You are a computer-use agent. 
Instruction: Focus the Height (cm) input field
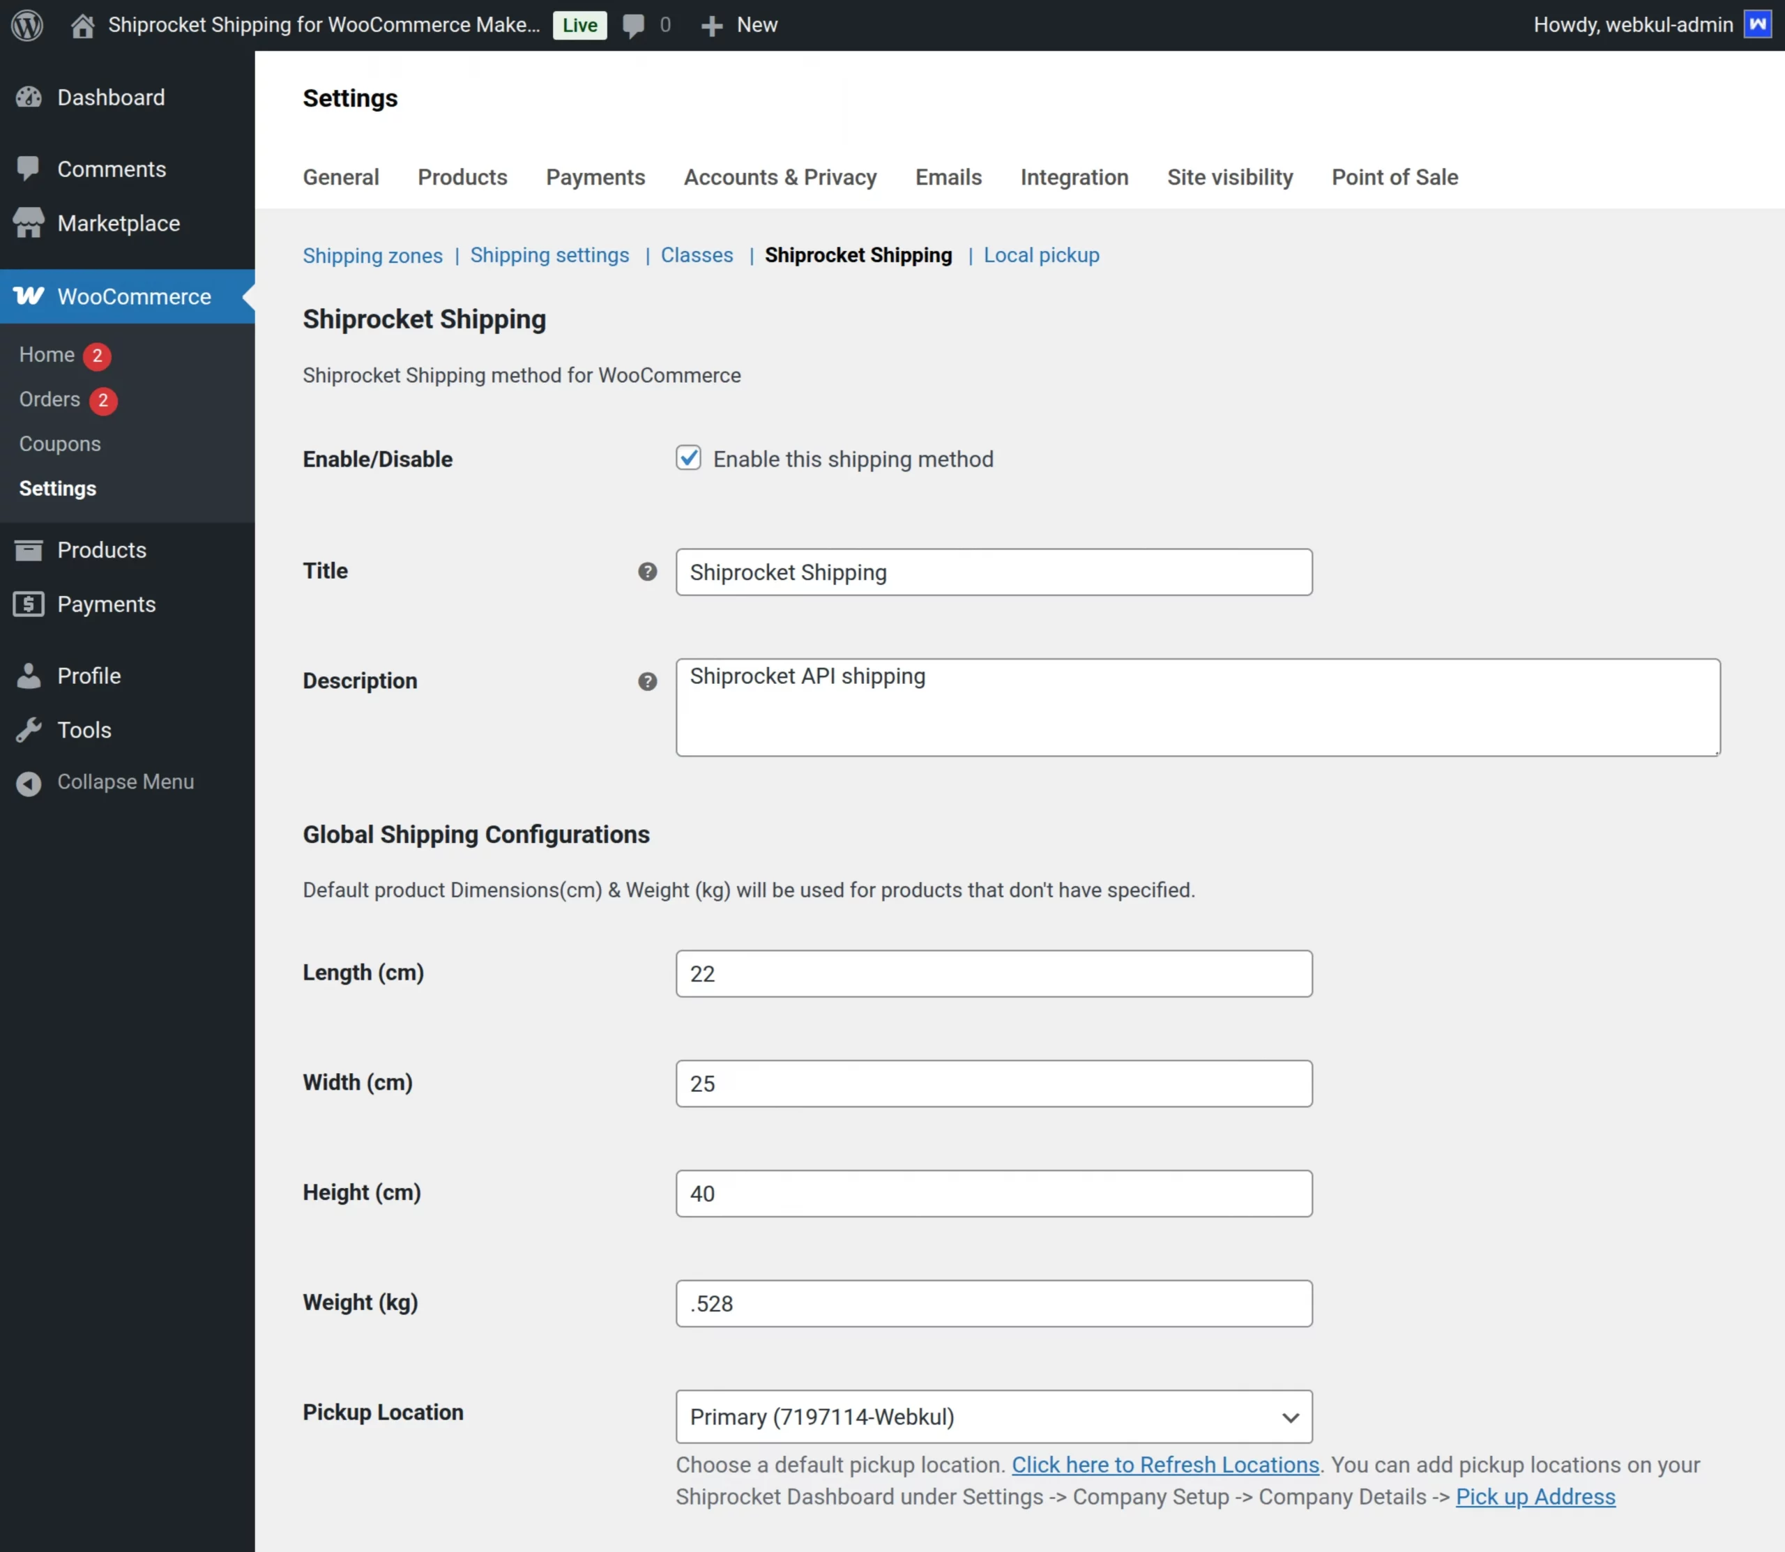coord(994,1194)
